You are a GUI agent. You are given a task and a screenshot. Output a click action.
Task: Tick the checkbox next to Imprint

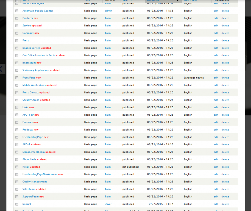[x=17, y=204]
